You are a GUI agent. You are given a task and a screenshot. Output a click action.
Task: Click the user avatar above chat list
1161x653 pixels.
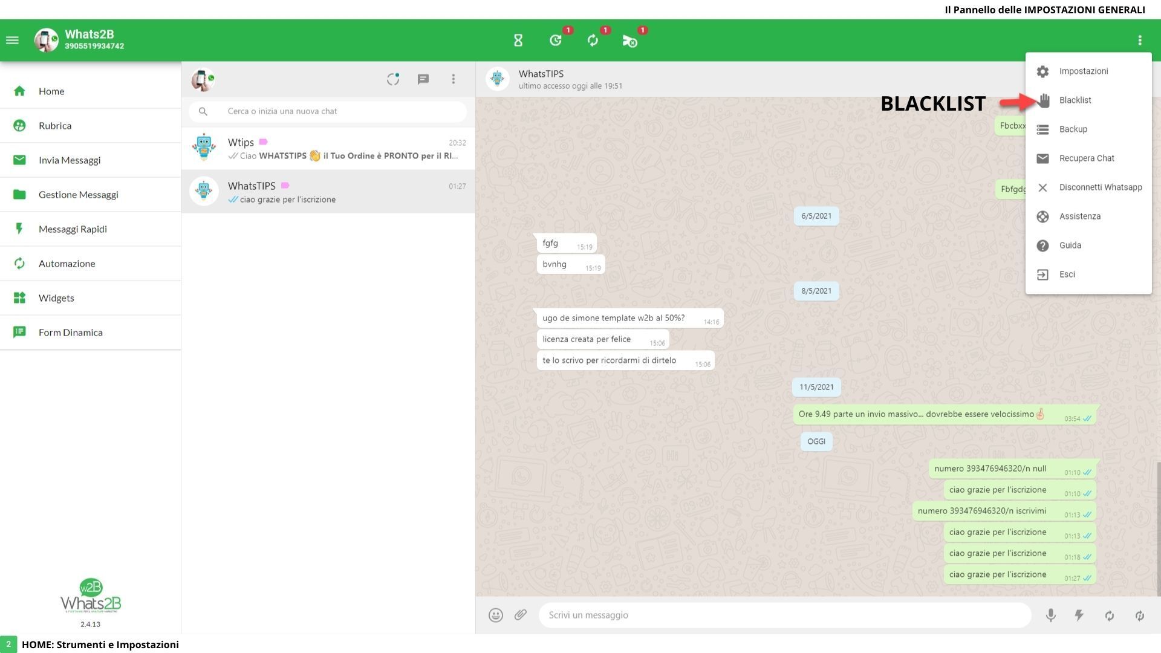click(x=203, y=79)
